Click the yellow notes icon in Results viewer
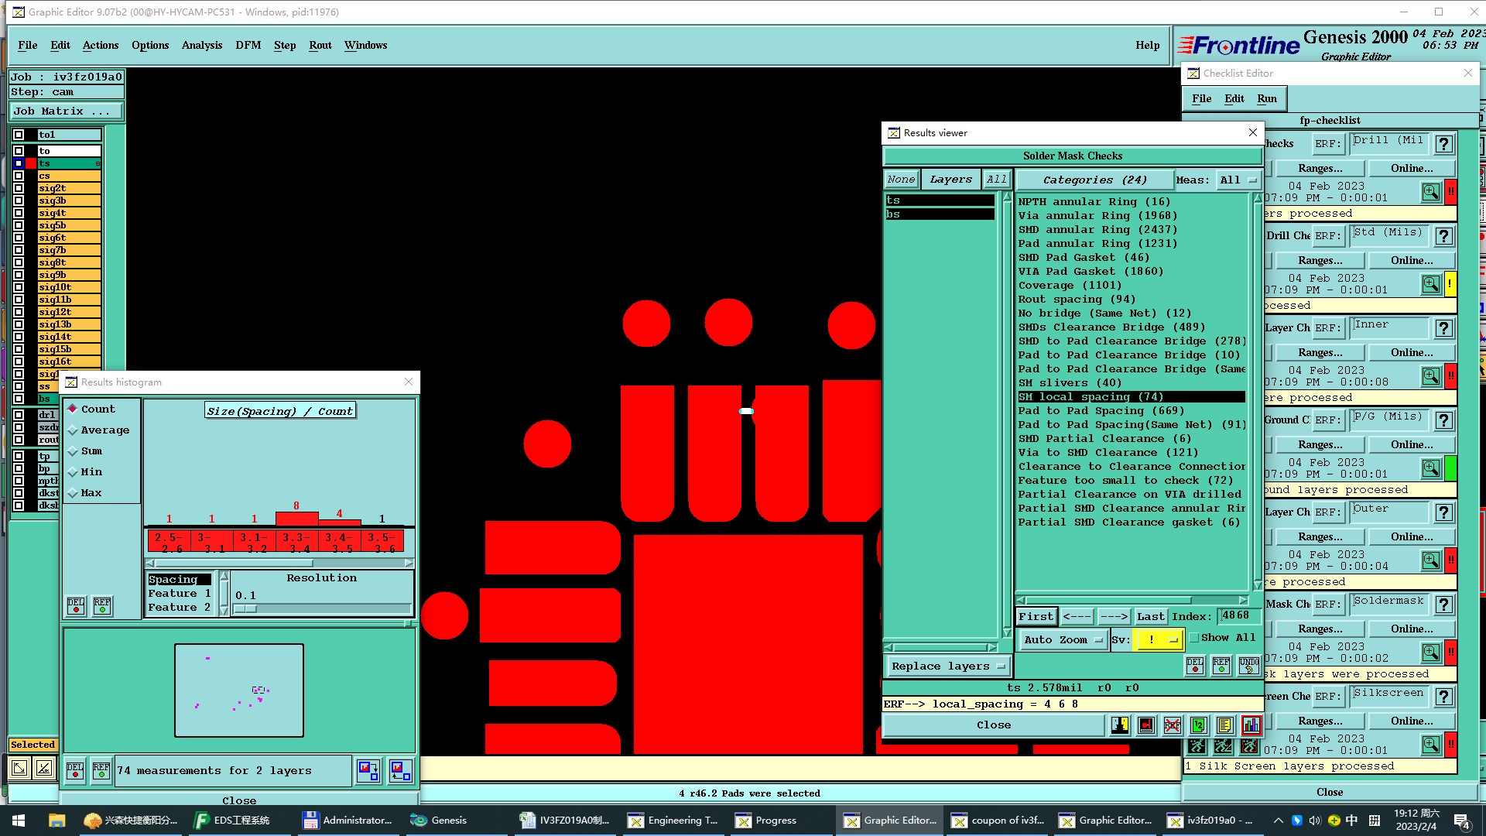This screenshot has height=836, width=1486. pos(1224,725)
